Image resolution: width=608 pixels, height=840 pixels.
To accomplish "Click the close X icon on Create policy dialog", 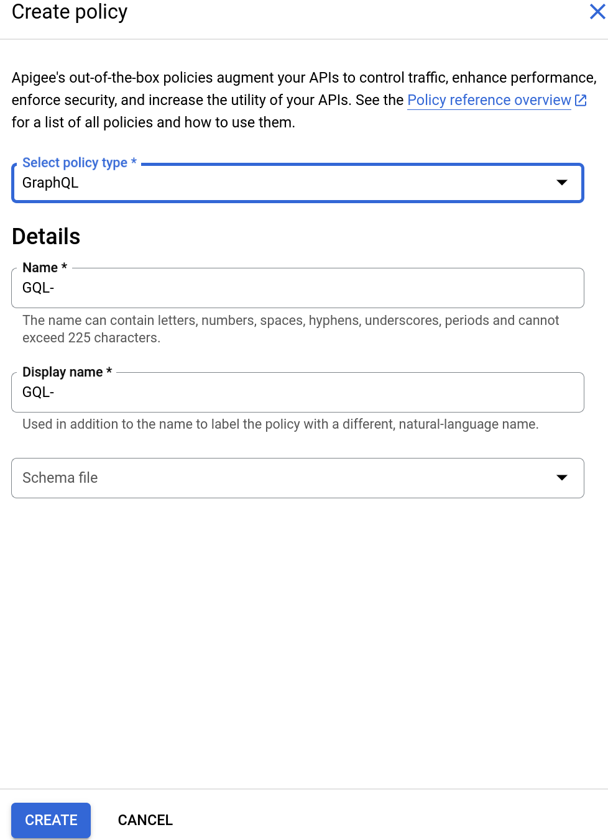I will click(597, 11).
